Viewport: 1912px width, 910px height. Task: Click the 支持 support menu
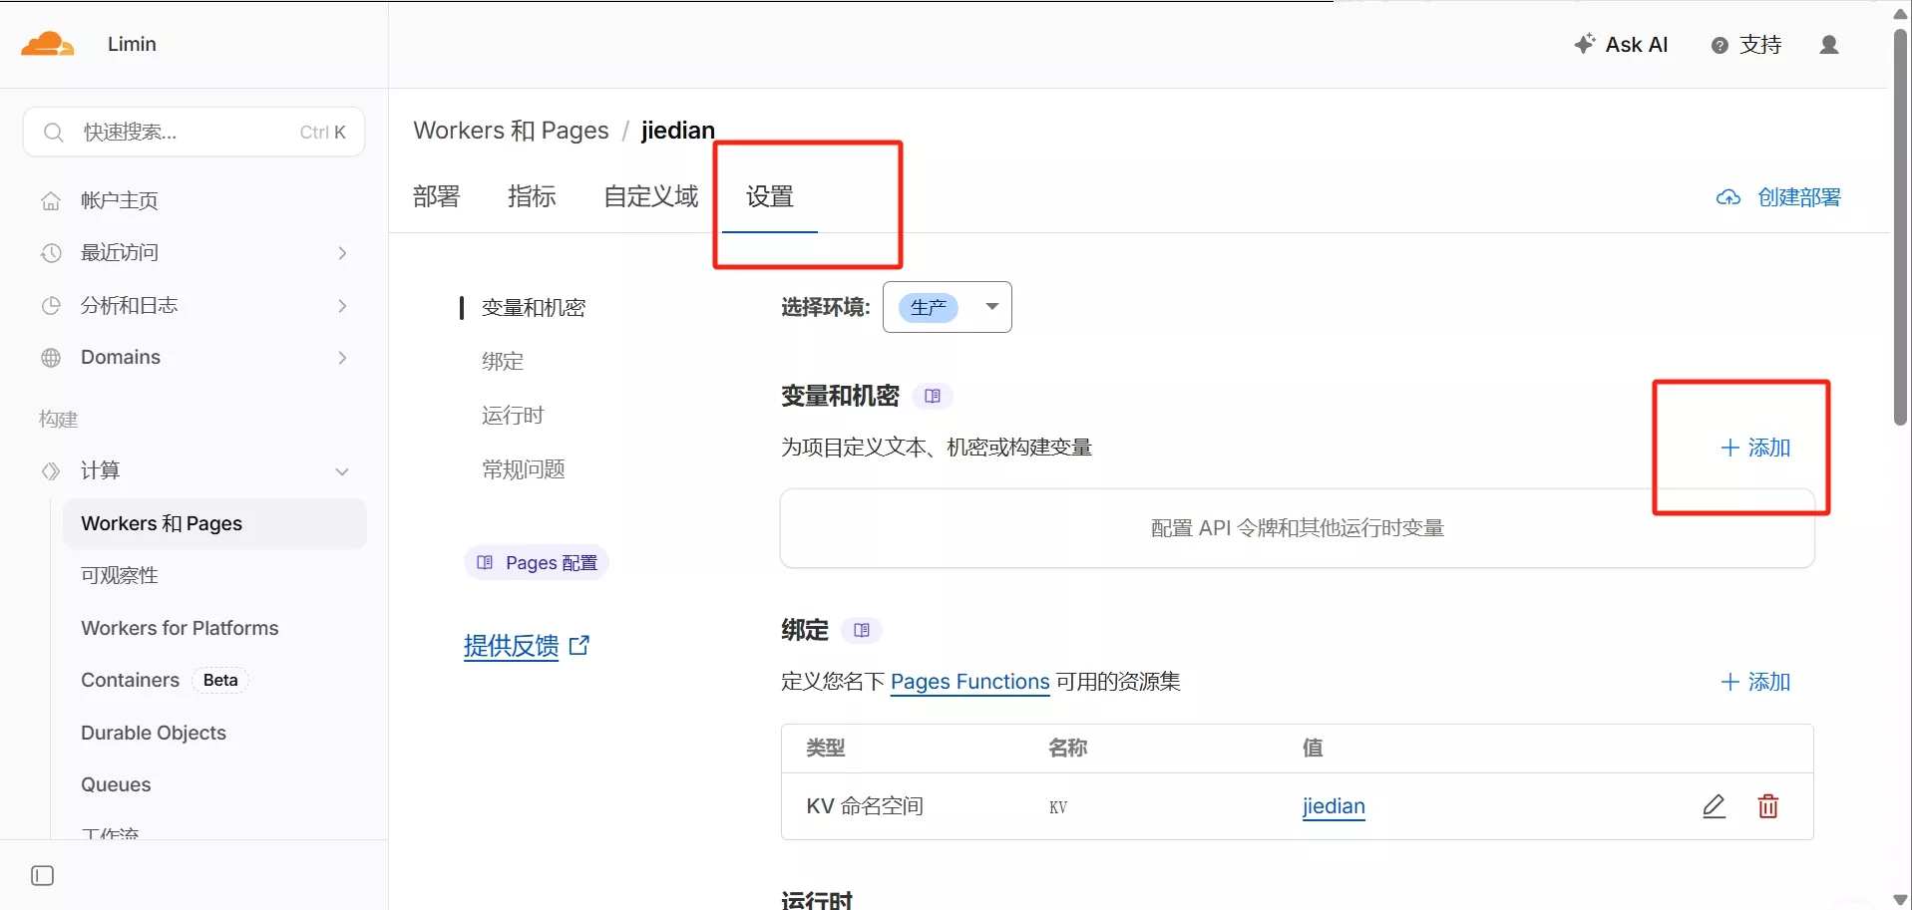tap(1746, 46)
